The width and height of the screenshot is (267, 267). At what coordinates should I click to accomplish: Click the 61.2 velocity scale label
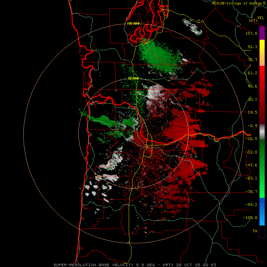tap(252, 73)
